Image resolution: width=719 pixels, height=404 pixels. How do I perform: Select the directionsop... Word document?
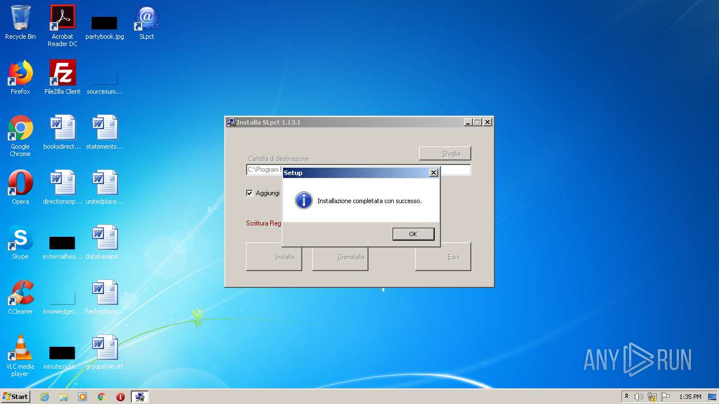click(62, 187)
